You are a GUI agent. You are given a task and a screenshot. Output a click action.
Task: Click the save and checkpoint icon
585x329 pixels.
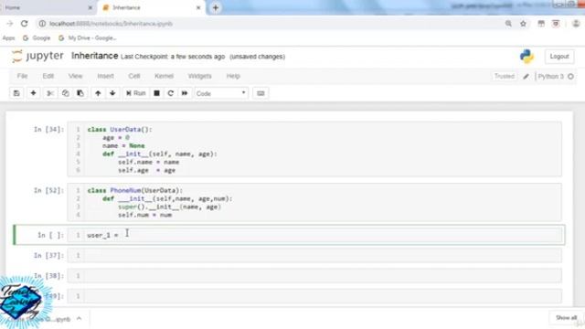click(16, 93)
